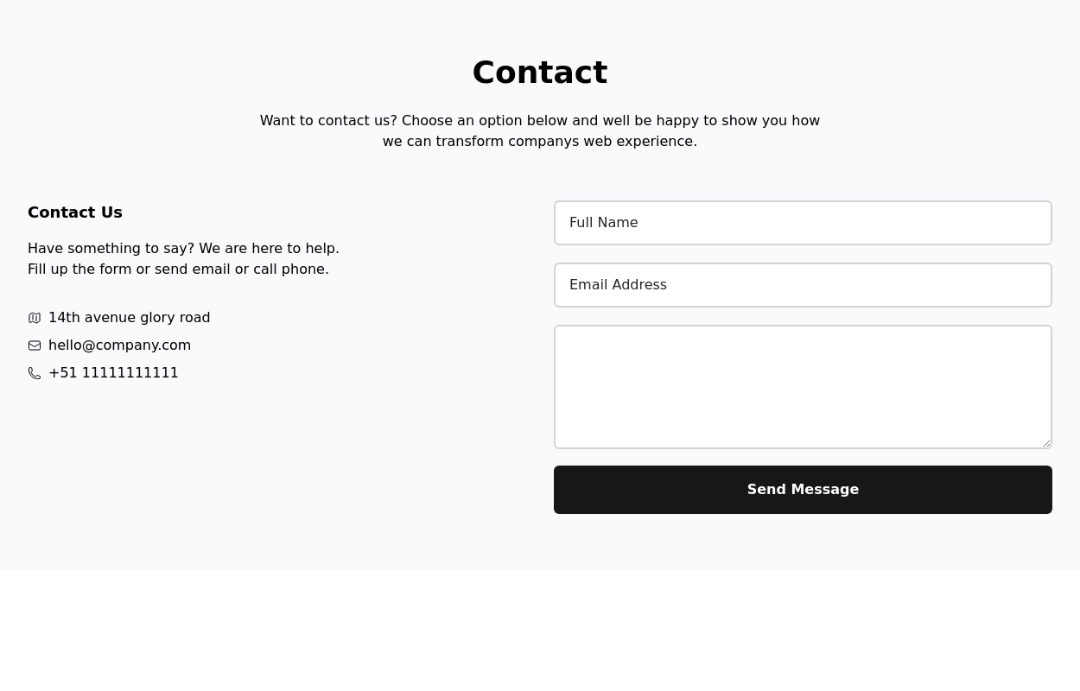1080x691 pixels.
Task: Click the +51 11111111111 phone number
Action: [113, 373]
